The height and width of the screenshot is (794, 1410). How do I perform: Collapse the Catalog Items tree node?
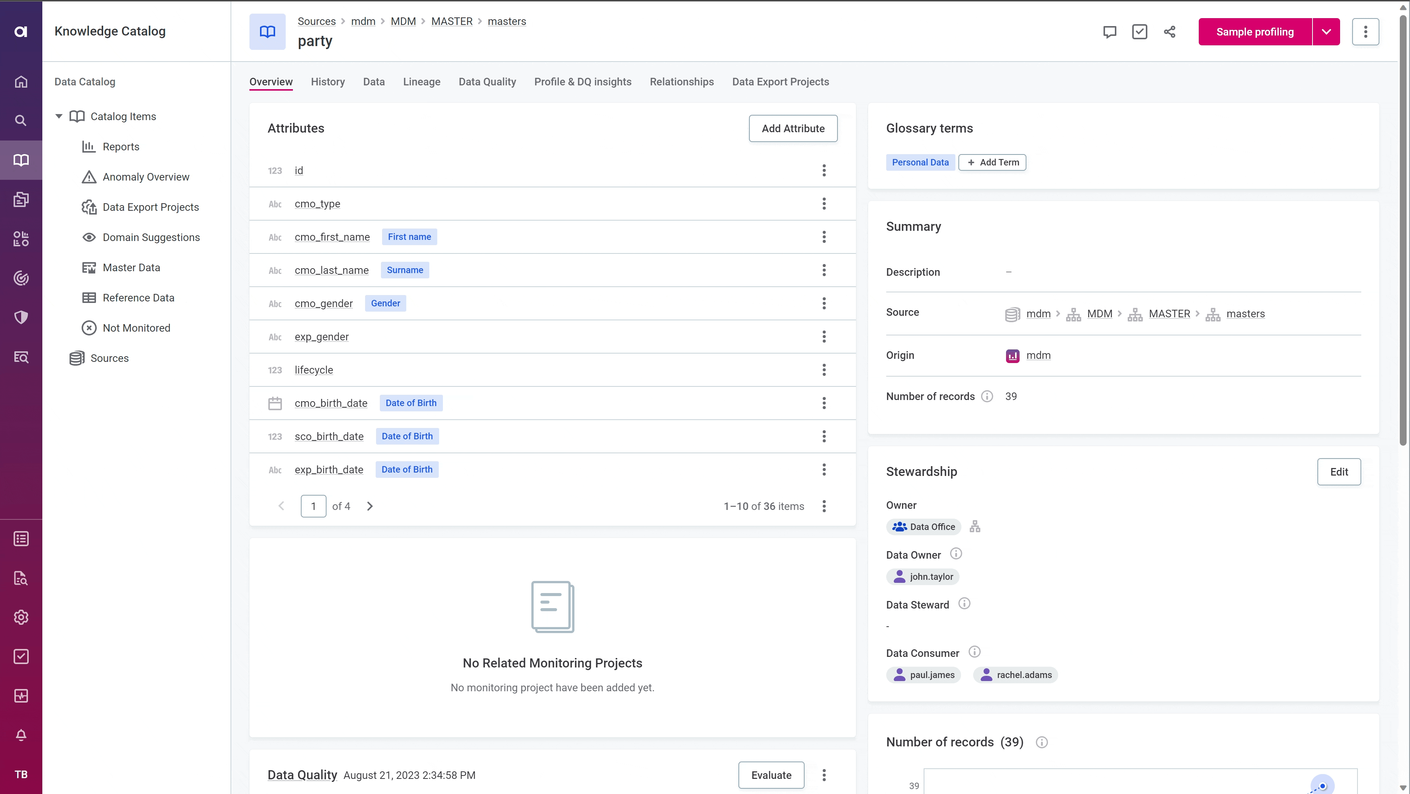click(x=59, y=116)
